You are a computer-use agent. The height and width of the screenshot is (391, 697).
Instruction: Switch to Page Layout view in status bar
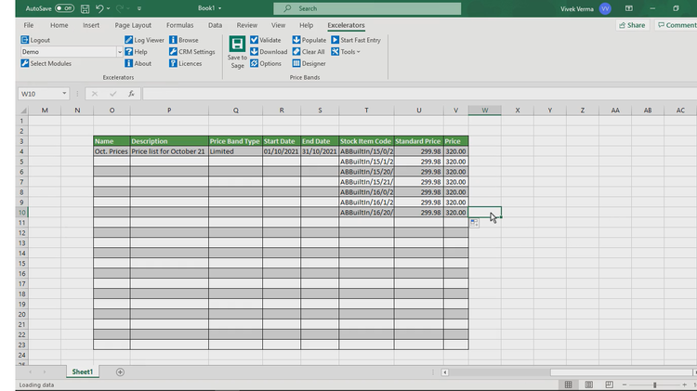tap(588, 384)
